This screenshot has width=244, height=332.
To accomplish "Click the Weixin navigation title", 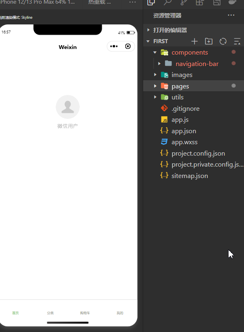I will [68, 47].
